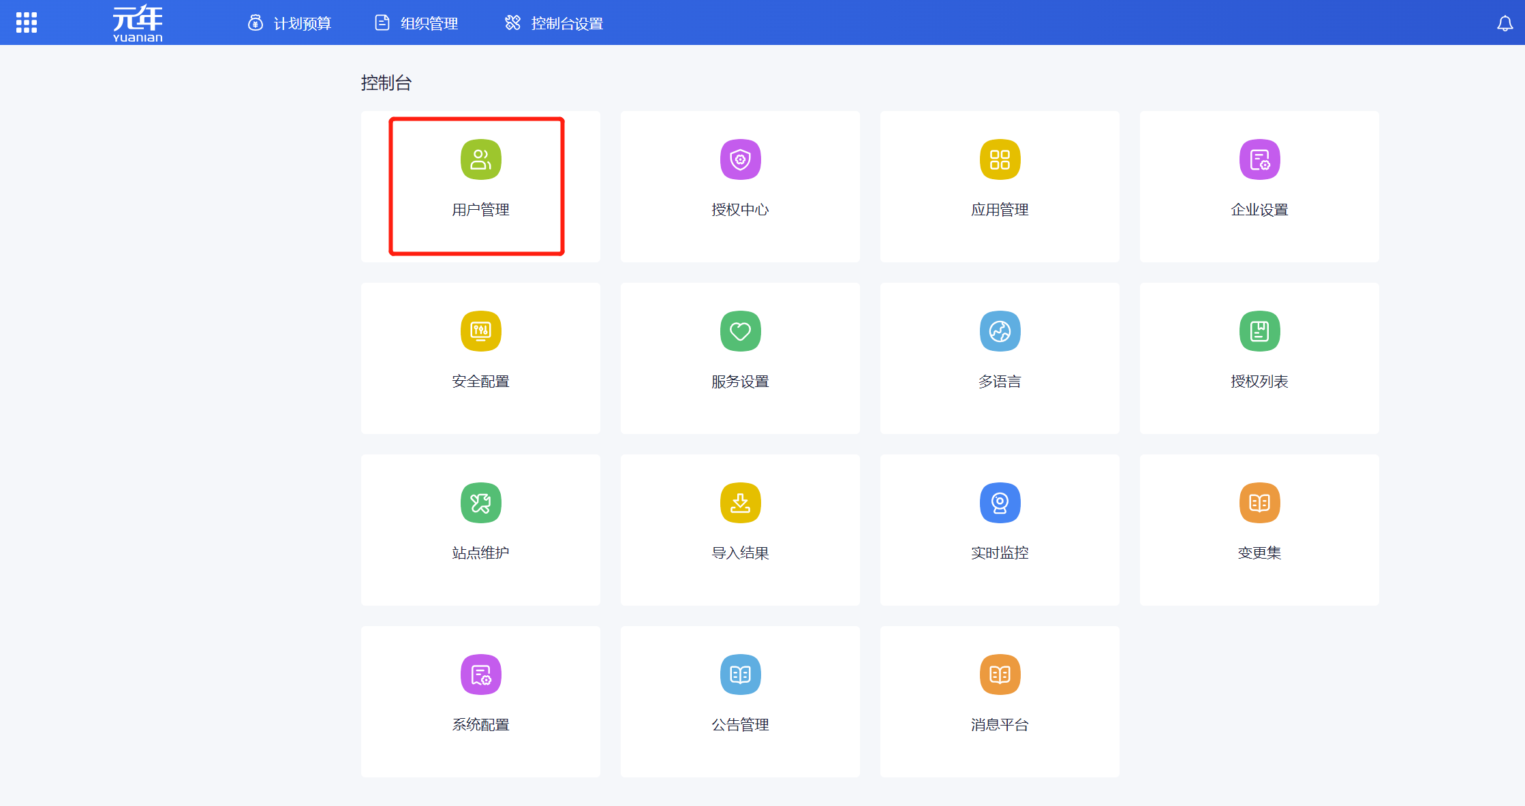Screen dimensions: 1525x806
Task: Switch to 计划预算 menu
Action: [x=290, y=24]
